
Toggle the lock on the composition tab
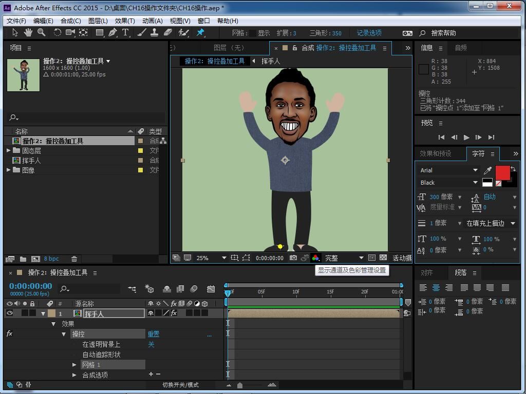click(x=294, y=48)
